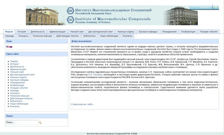Open the Контакты tab
Screen dimensions: 224x135
[127, 36]
